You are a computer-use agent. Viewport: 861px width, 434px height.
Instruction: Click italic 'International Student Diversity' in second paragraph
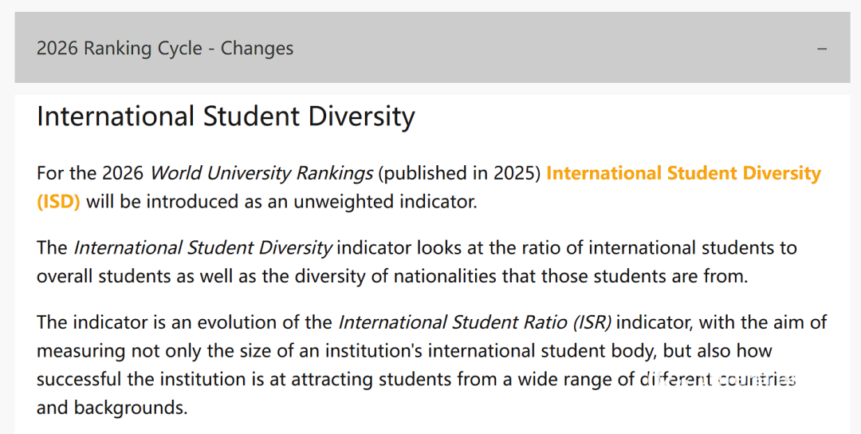click(x=202, y=248)
